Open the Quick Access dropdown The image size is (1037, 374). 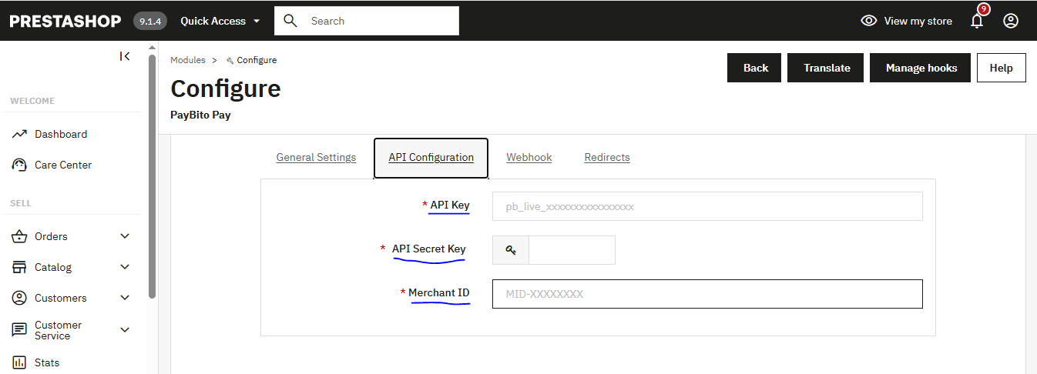[220, 21]
